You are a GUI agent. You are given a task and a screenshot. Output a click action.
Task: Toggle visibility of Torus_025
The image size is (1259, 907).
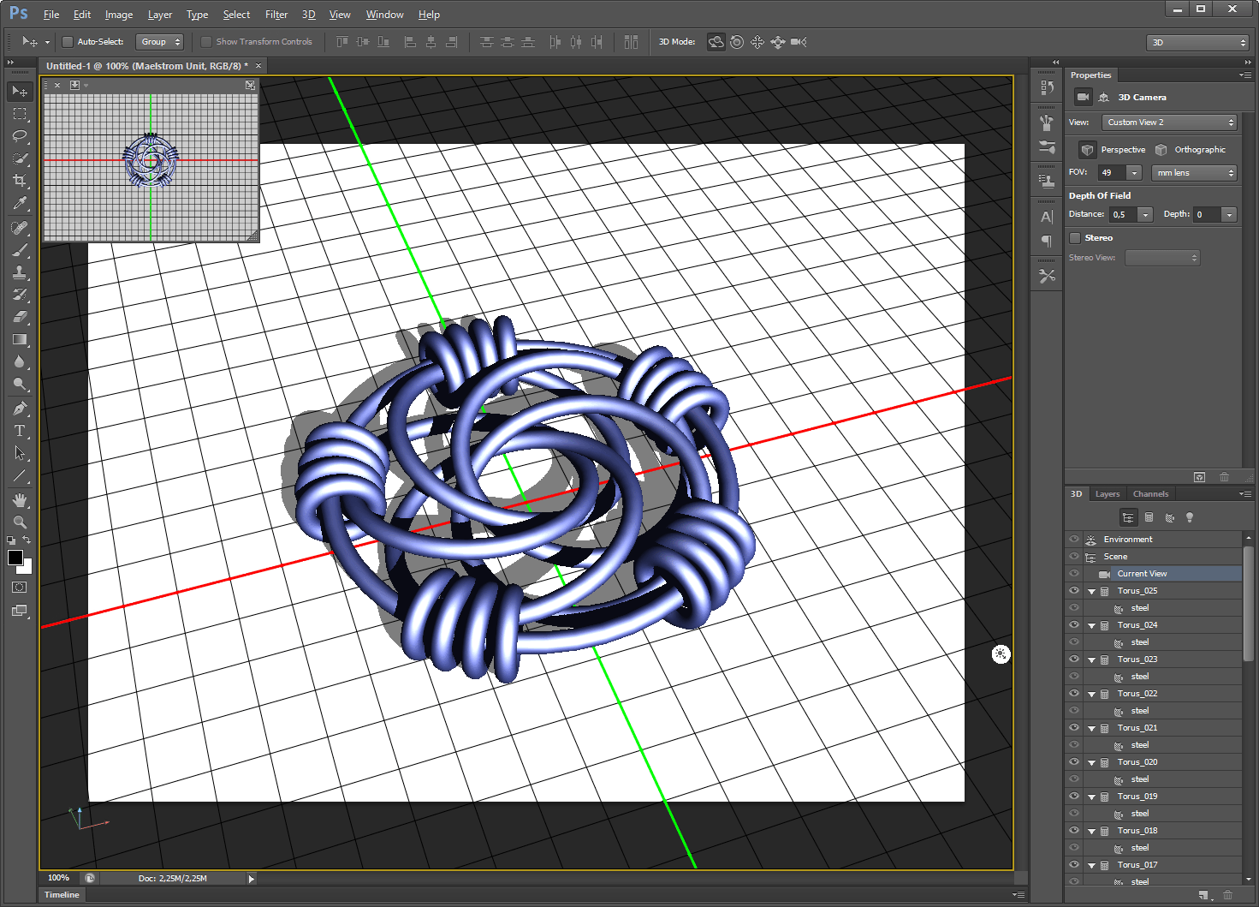1074,591
